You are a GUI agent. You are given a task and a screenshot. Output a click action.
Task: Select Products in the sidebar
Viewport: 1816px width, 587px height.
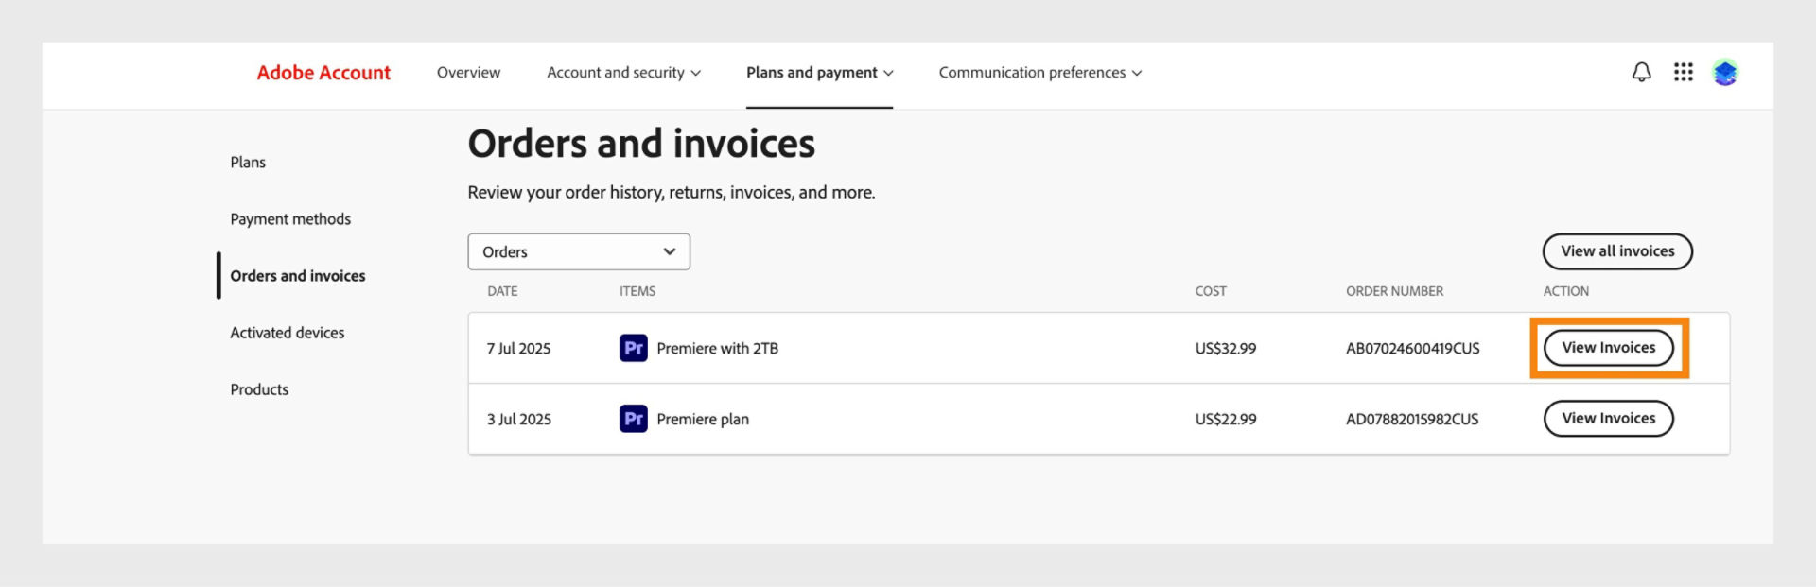point(259,389)
